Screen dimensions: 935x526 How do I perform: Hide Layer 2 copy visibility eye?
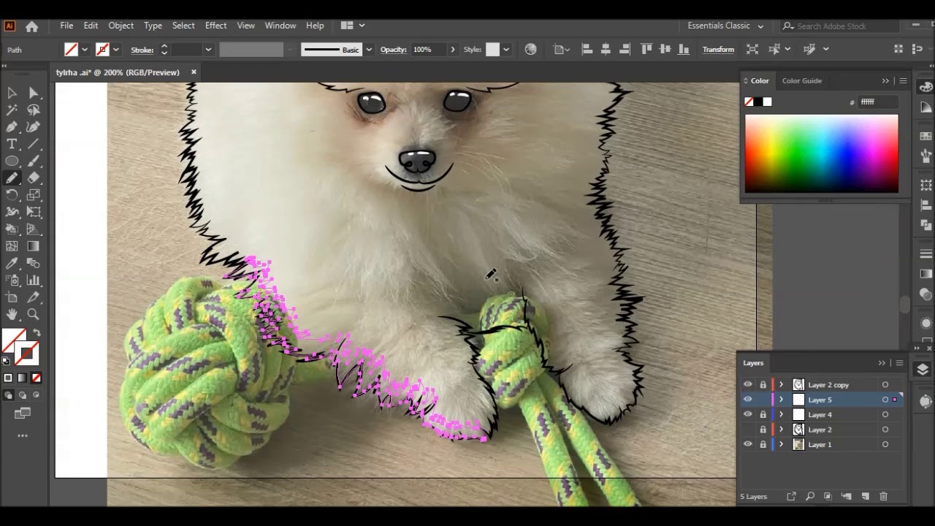(x=747, y=385)
